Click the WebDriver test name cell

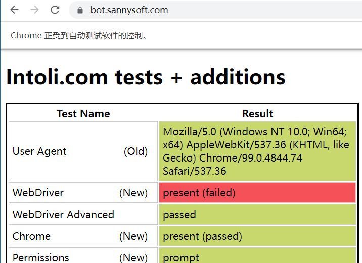[83, 193]
